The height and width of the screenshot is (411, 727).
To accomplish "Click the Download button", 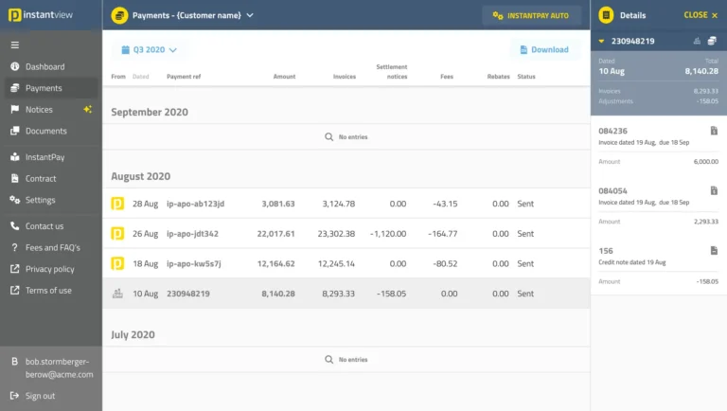I will tap(544, 49).
